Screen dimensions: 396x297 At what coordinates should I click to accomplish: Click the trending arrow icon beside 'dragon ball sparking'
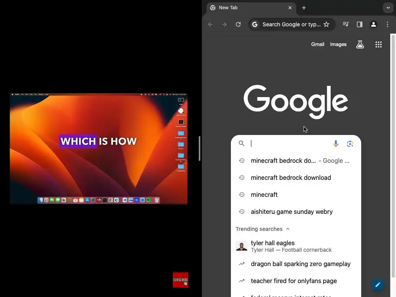pos(242,264)
